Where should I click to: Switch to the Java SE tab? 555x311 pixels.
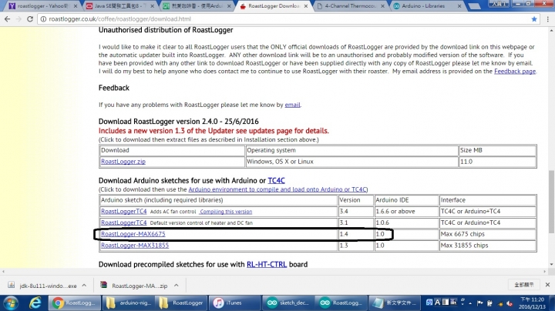(x=119, y=6)
